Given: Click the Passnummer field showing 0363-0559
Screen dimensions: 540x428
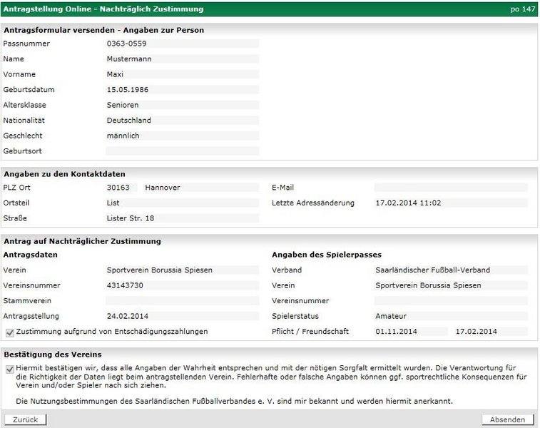Looking at the screenshot, I should (182, 44).
